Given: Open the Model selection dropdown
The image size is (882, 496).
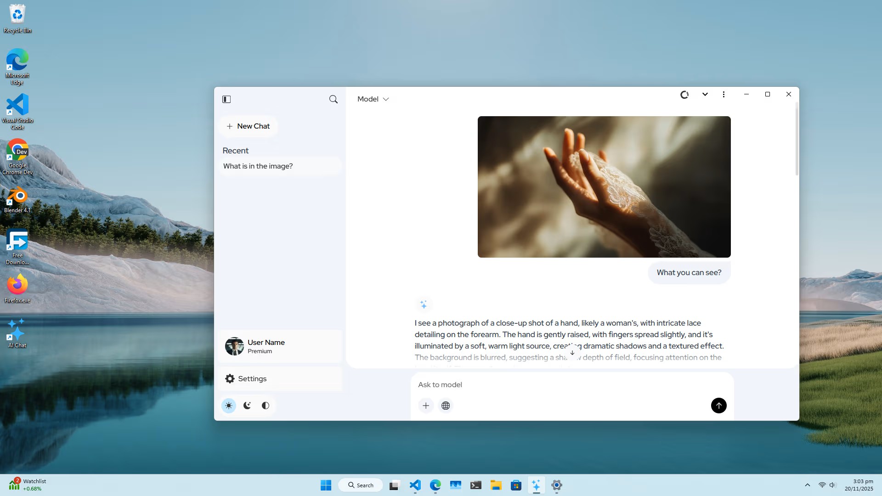Looking at the screenshot, I should pos(373,99).
